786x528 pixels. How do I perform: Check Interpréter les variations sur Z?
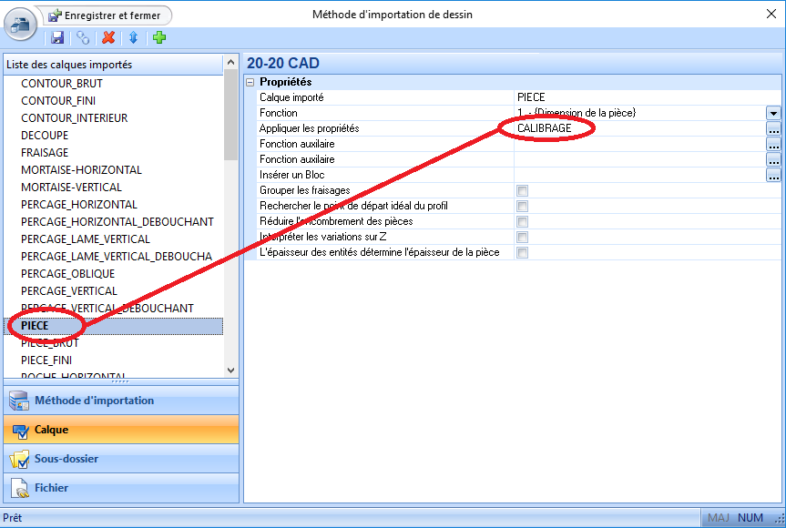tap(522, 238)
